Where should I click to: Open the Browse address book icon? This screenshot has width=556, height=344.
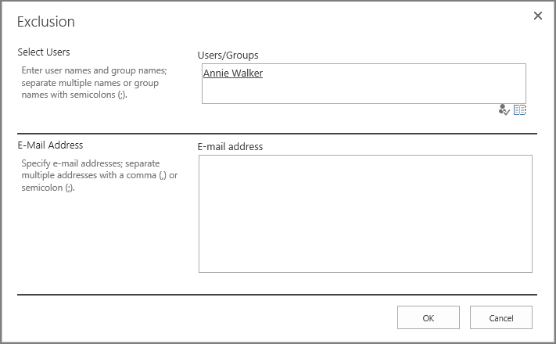point(520,110)
